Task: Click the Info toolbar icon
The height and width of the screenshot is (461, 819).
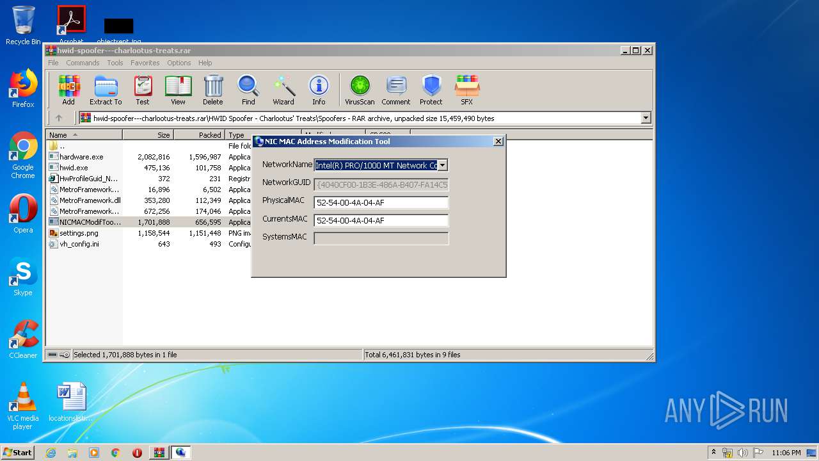Action: coord(319,90)
